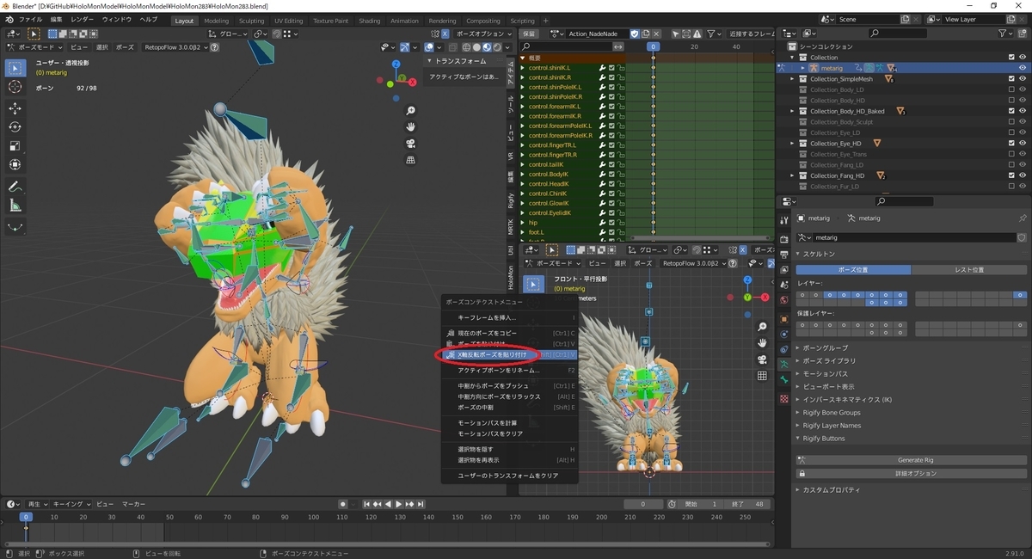The image size is (1032, 559).
Task: Open the Tool properties tab icon
Action: pyautogui.click(x=783, y=219)
